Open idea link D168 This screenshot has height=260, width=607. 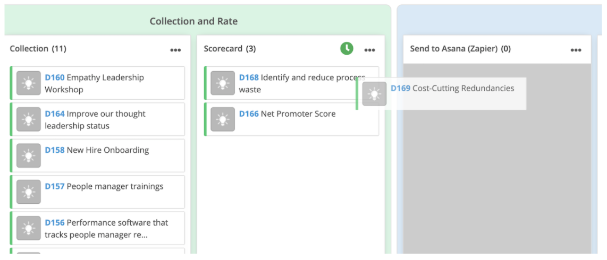(x=249, y=77)
